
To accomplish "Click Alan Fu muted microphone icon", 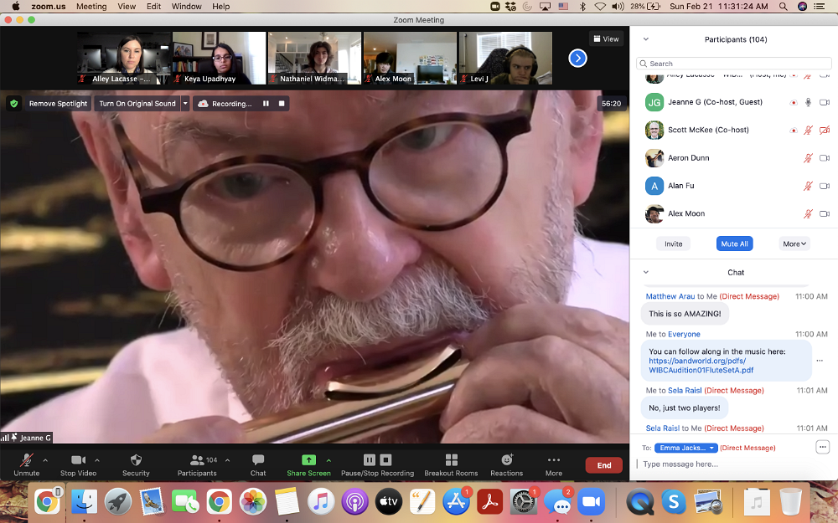I will click(x=808, y=186).
